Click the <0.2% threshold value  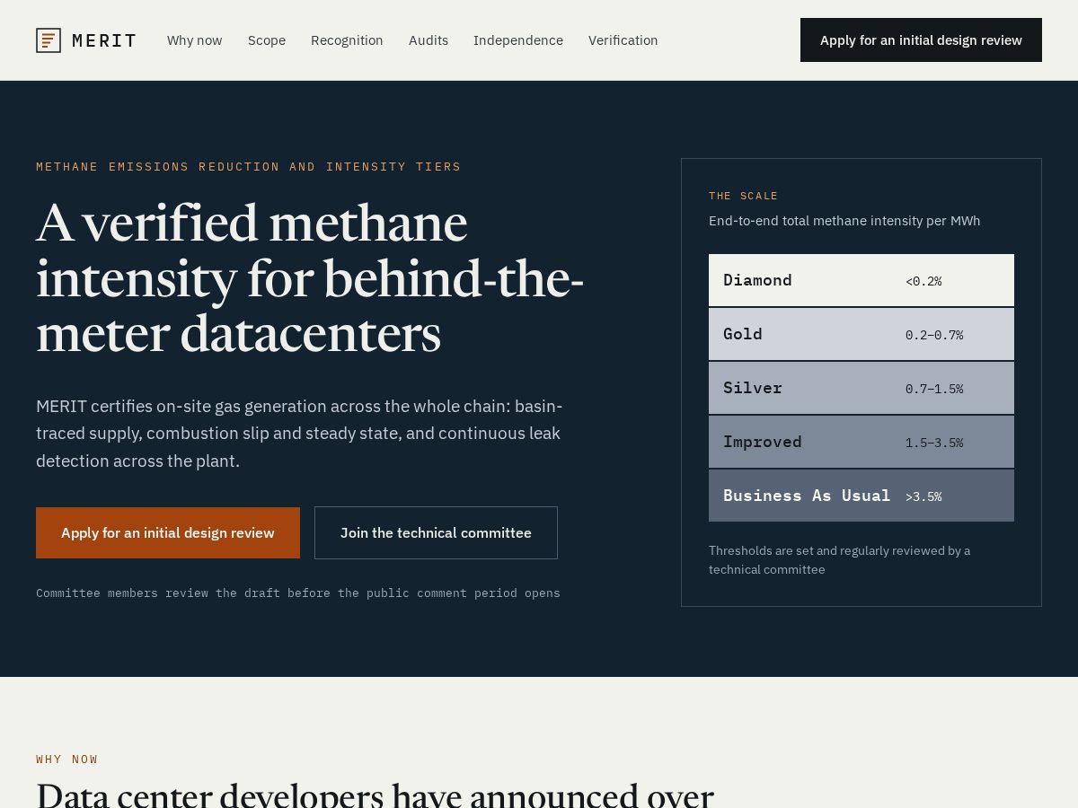click(923, 281)
